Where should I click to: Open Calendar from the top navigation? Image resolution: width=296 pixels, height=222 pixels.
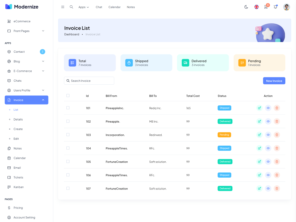click(114, 7)
